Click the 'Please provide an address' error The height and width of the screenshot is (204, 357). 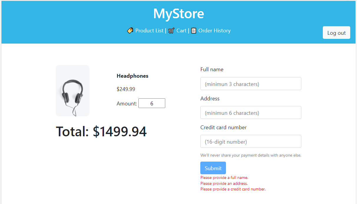[224, 183]
